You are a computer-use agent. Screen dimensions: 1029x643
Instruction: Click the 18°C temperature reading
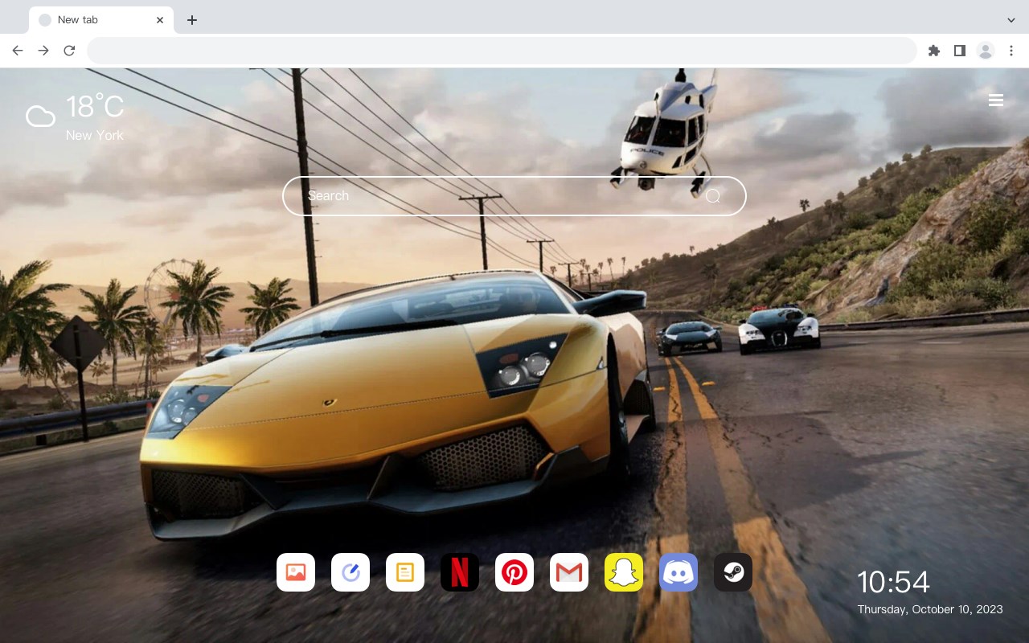tap(95, 108)
